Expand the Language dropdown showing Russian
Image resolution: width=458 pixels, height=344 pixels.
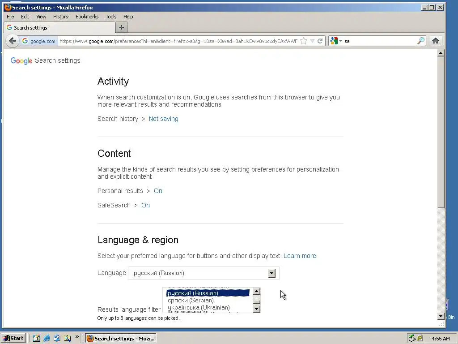click(x=204, y=273)
